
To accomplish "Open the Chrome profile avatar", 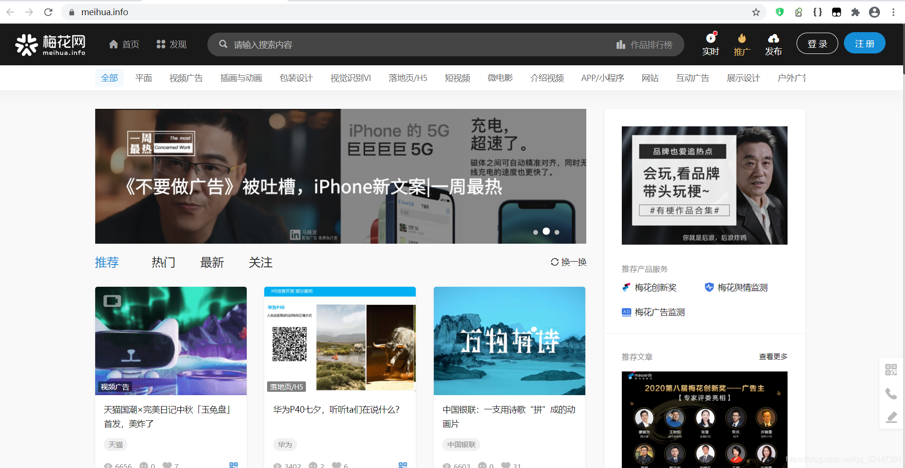I will pyautogui.click(x=874, y=12).
